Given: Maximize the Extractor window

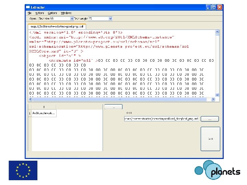Looking at the screenshot, I should pos(214,7).
